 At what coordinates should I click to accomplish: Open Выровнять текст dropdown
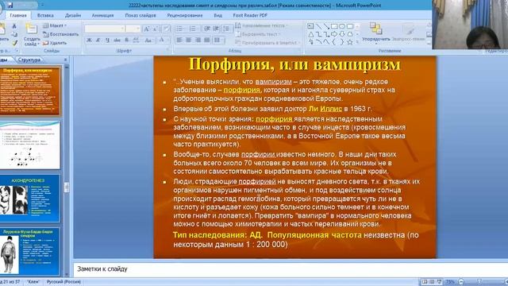pos(257,34)
